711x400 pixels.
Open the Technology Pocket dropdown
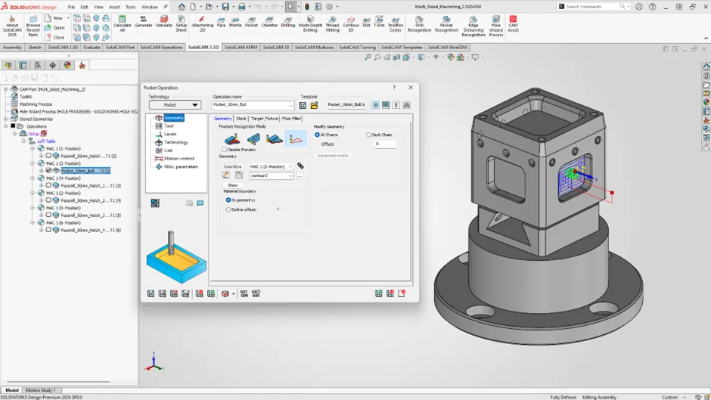(175, 105)
